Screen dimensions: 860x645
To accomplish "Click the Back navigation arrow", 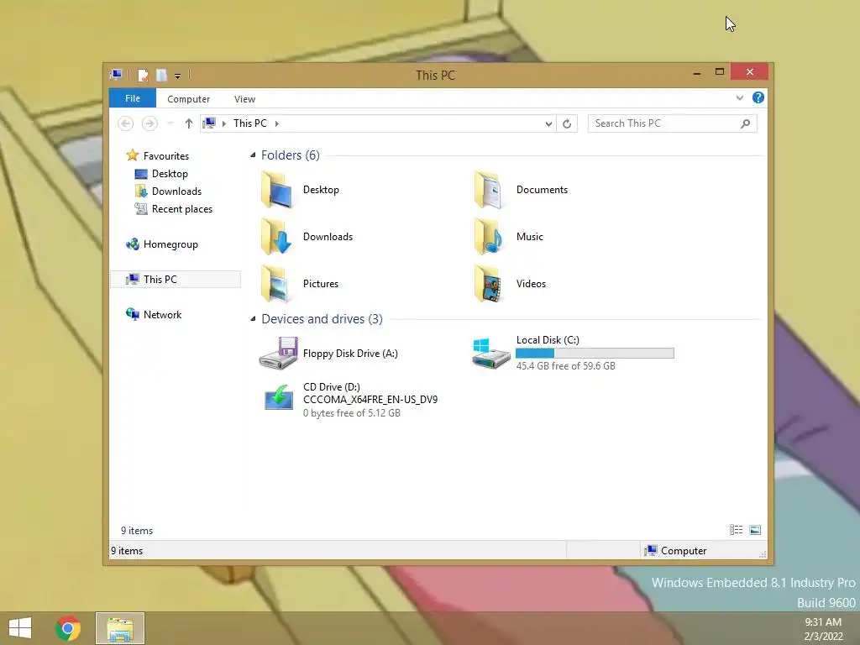I will pos(126,123).
